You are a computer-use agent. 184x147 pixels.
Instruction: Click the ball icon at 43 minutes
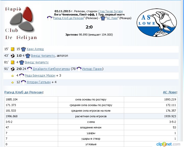(12, 56)
